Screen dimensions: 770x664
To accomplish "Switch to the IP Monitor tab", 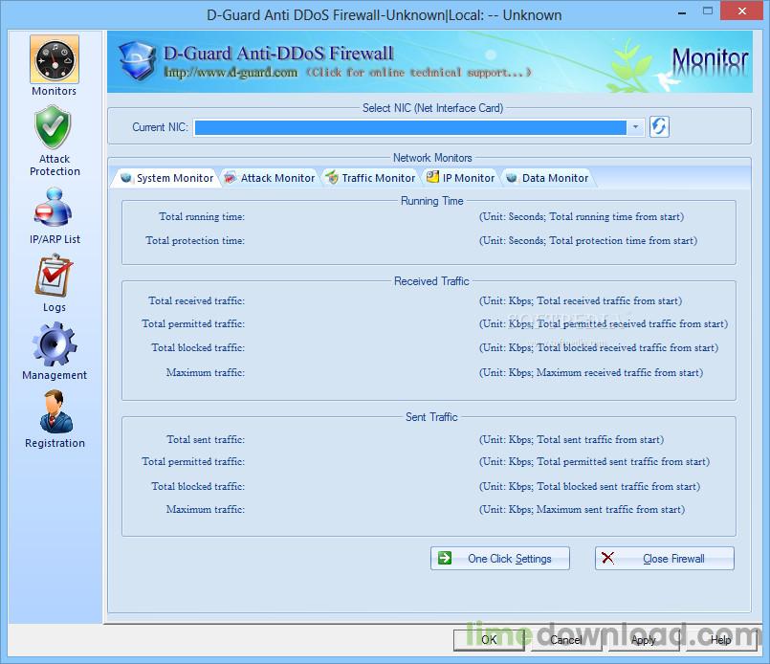I will pos(461,178).
